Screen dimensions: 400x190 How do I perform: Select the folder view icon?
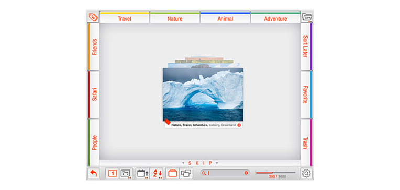(x=126, y=173)
